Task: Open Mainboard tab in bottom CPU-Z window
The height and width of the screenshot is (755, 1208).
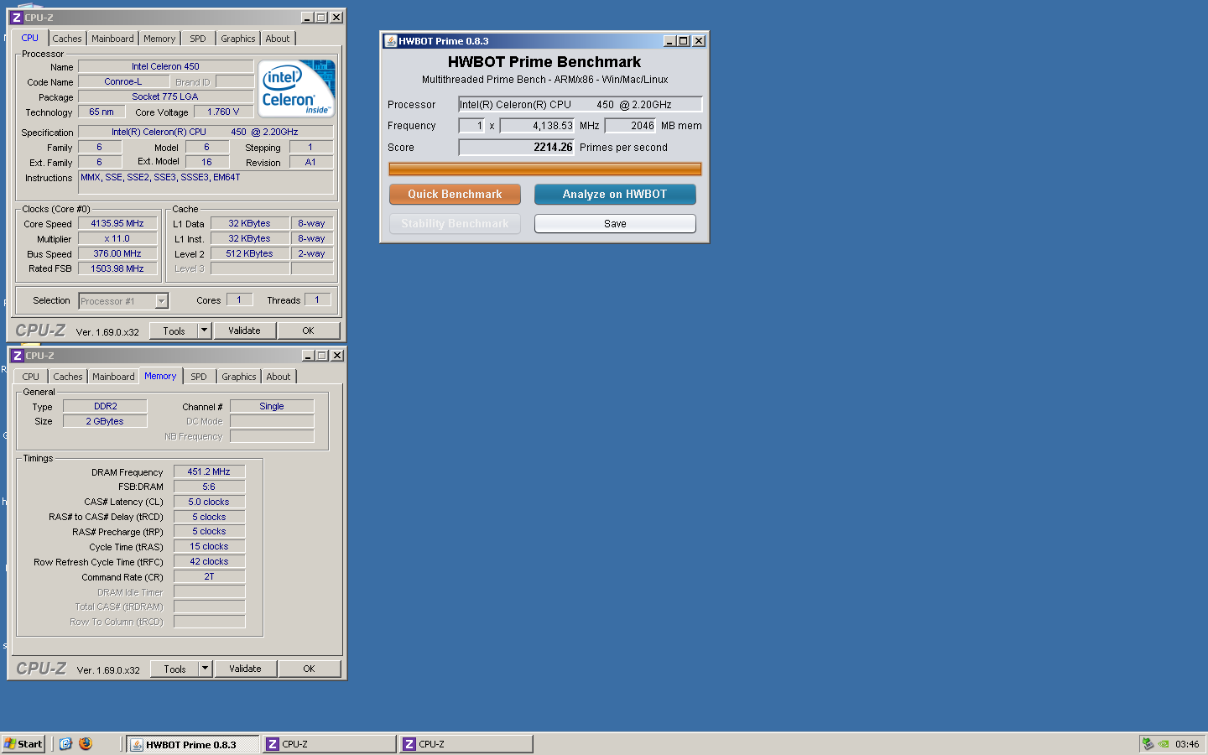Action: (x=113, y=377)
